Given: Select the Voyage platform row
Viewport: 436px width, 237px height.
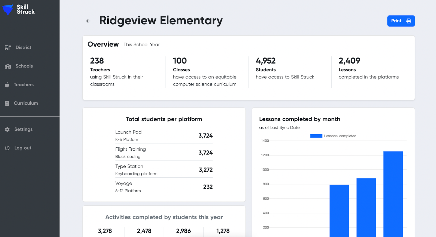Looking at the screenshot, I should click(x=164, y=187).
